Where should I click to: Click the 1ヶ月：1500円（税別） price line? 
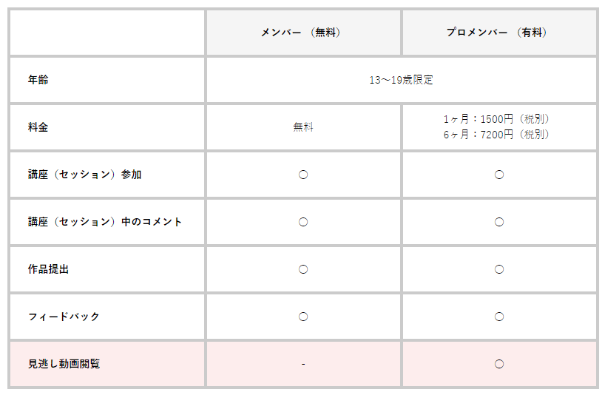click(499, 119)
